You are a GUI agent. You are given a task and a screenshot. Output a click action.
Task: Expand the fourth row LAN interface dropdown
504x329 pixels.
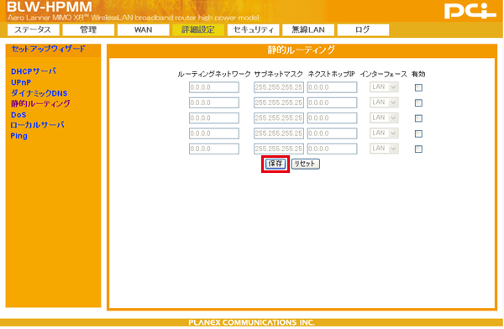click(384, 133)
